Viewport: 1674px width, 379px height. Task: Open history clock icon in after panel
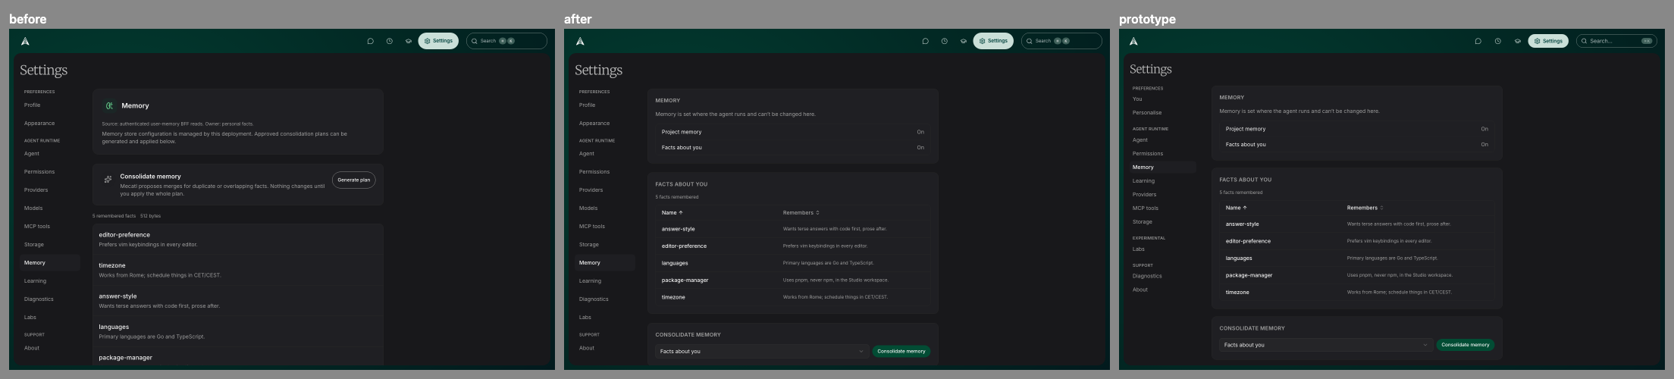[x=945, y=41]
